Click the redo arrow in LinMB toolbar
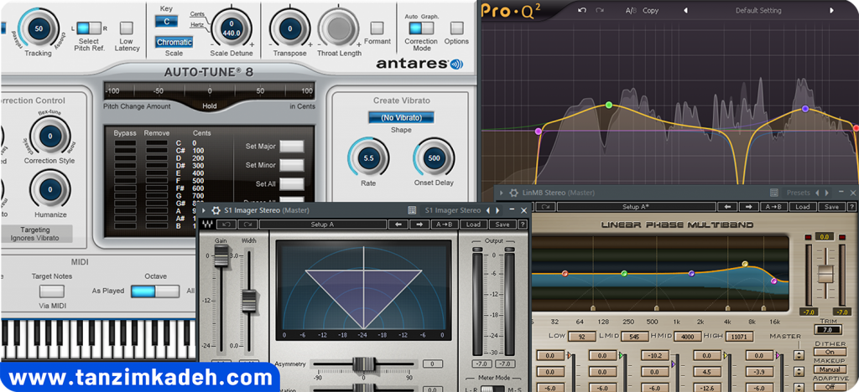The height and width of the screenshot is (392, 859). (546, 207)
